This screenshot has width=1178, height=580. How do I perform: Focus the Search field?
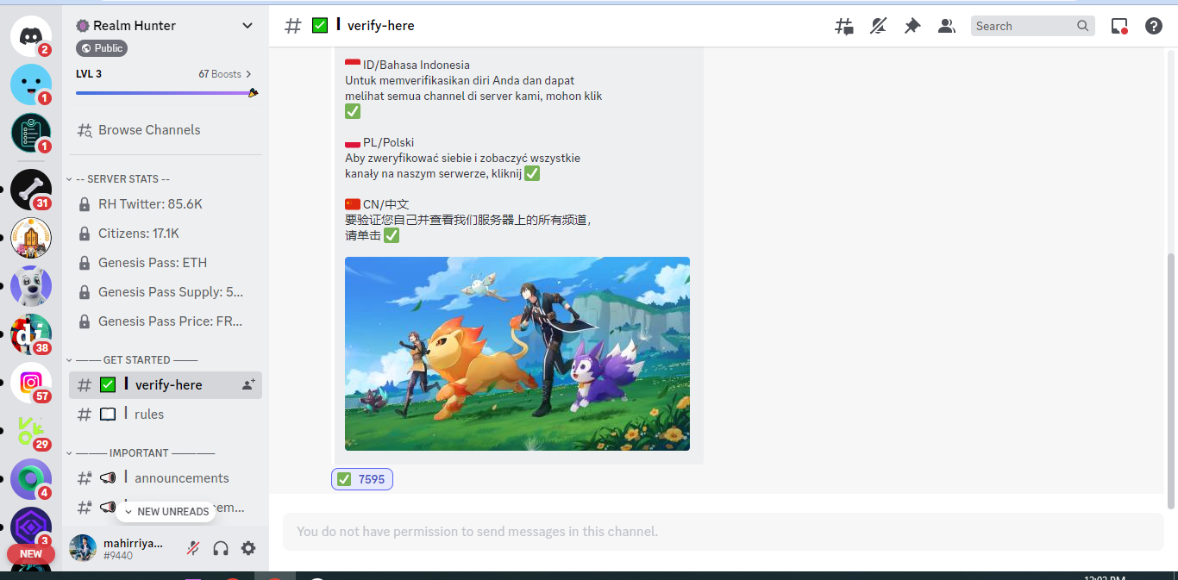(x=1033, y=27)
